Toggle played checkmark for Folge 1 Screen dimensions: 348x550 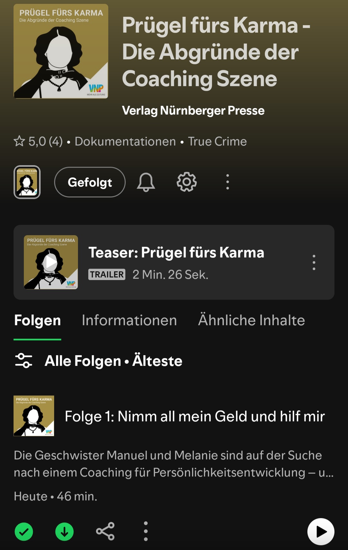click(x=24, y=532)
